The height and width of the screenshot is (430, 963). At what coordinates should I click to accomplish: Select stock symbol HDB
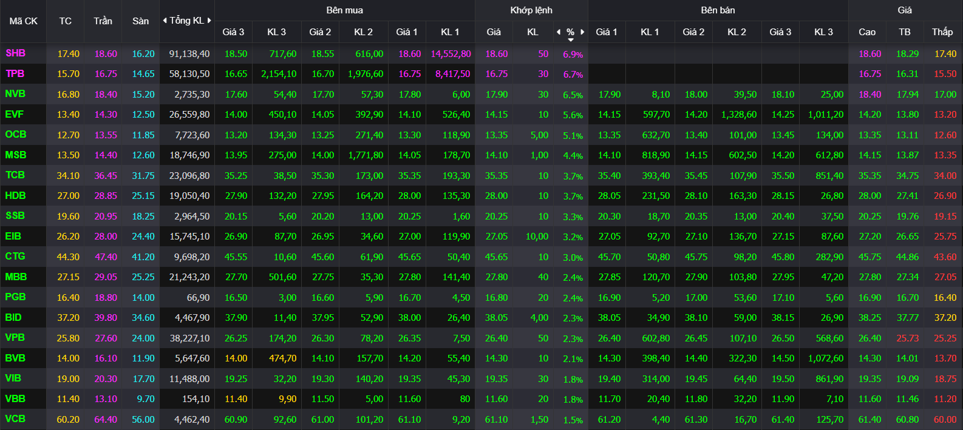coord(16,195)
